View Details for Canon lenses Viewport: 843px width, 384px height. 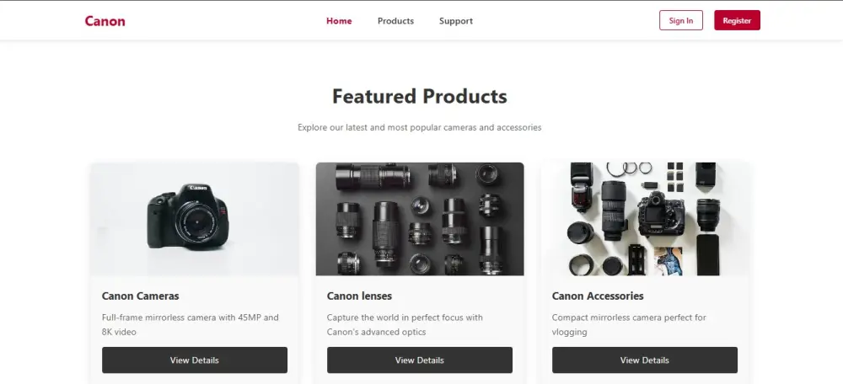click(x=420, y=360)
